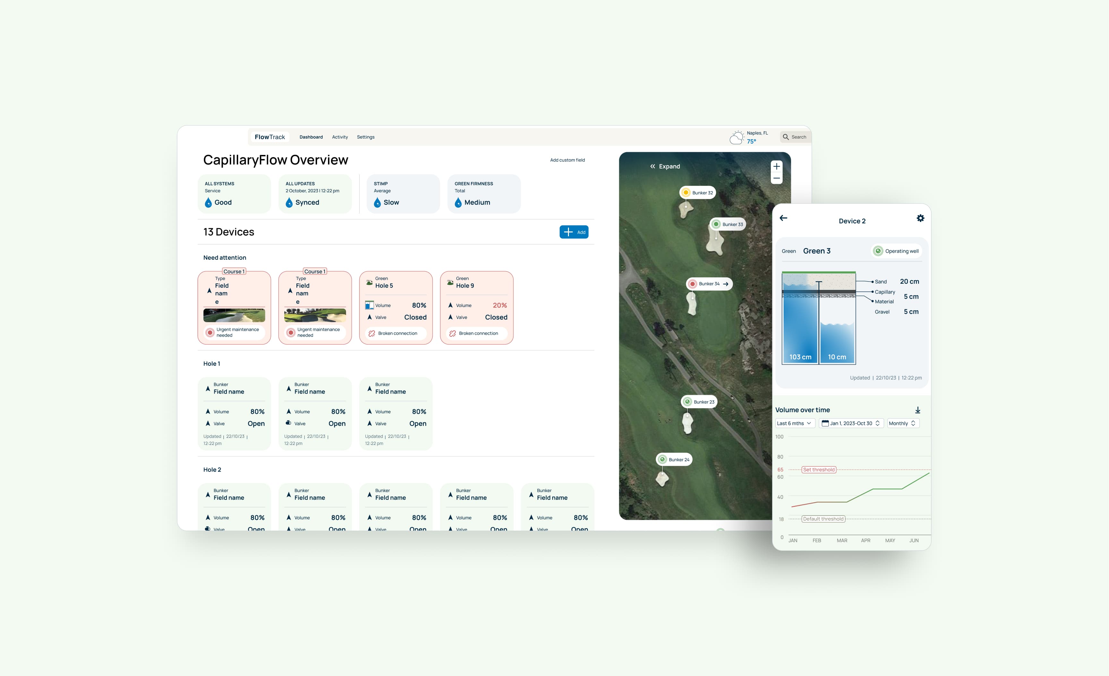
Task: Open Device 2 settings gear icon
Action: [920, 218]
